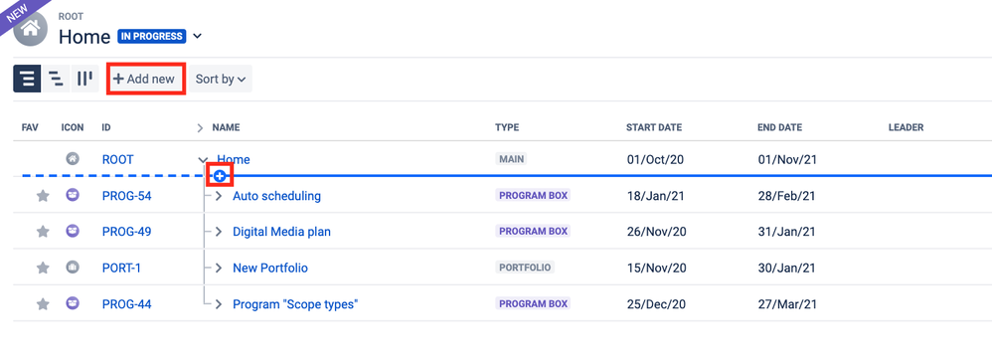This screenshot has height=362, width=992.
Task: Click the blue plus insert-row icon
Action: point(220,176)
